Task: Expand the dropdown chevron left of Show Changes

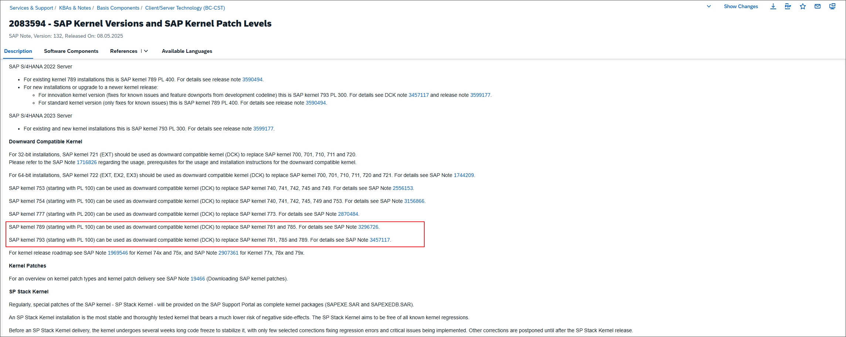Action: [709, 6]
